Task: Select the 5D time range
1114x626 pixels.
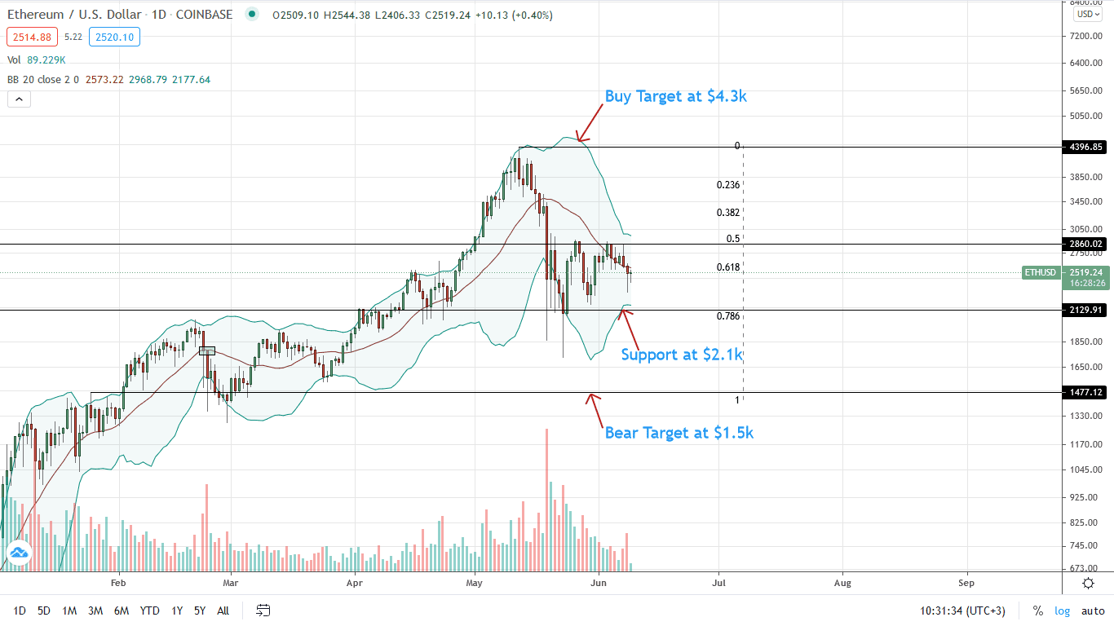Action: click(x=44, y=611)
